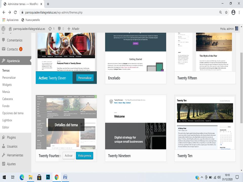Select the Twenty Fifteen theme screenshot
This screenshot has height=182, width=243.
(x=205, y=52)
